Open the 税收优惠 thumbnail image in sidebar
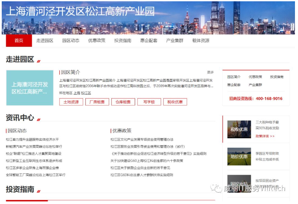298x204 pixels. [239, 129]
